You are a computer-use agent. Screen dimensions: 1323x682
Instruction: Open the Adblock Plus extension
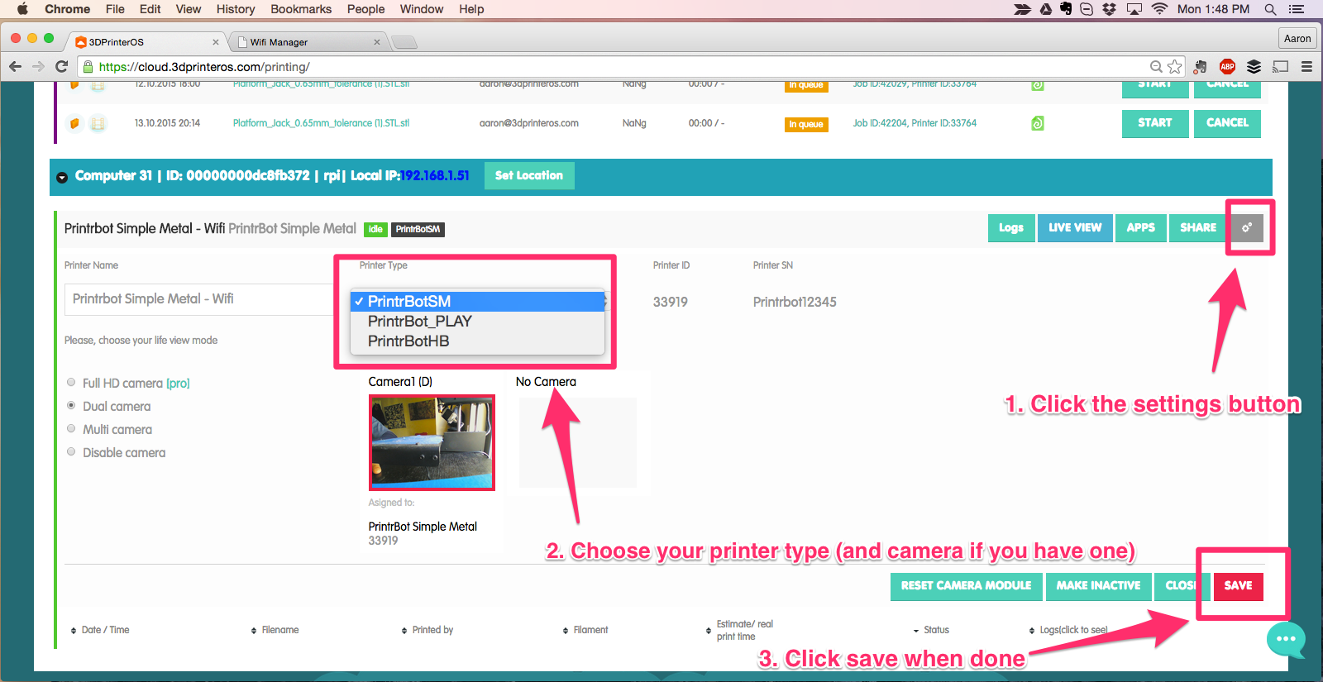pyautogui.click(x=1227, y=66)
